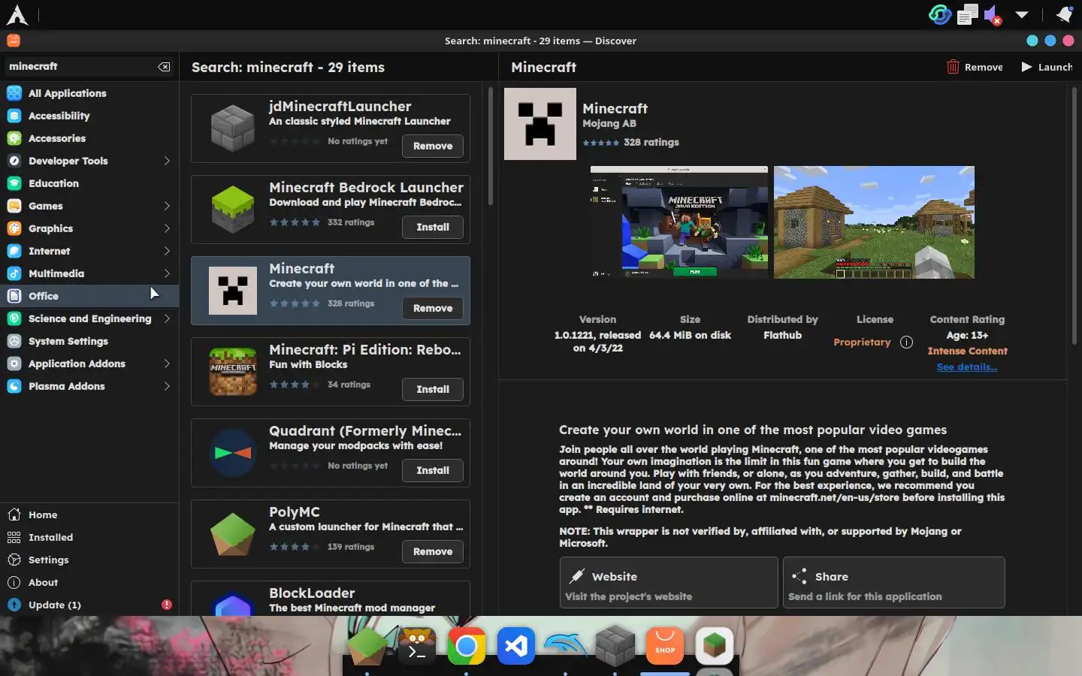Click the Minecraft: Pi Edition app icon
This screenshot has width=1082, height=676.
pyautogui.click(x=233, y=372)
